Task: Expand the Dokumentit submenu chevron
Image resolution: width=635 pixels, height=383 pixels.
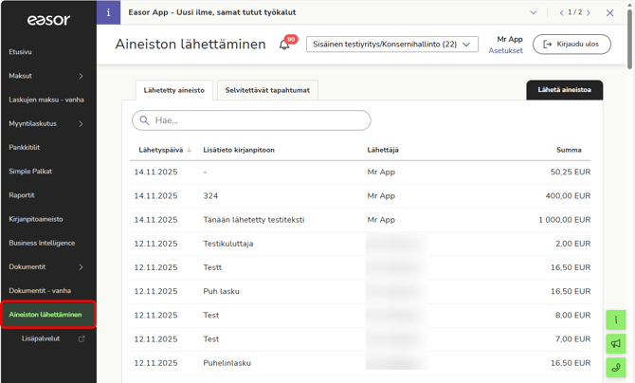Action: 81,266
